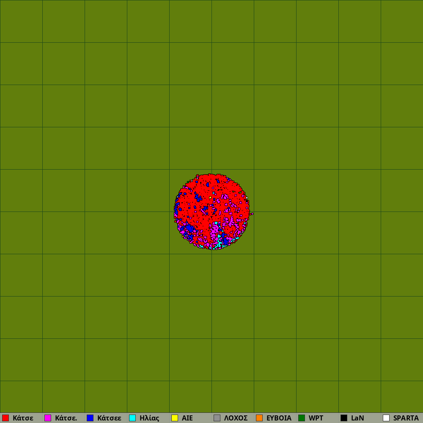
Task: Click the white marker on the territory's right edge
Action: point(247,198)
